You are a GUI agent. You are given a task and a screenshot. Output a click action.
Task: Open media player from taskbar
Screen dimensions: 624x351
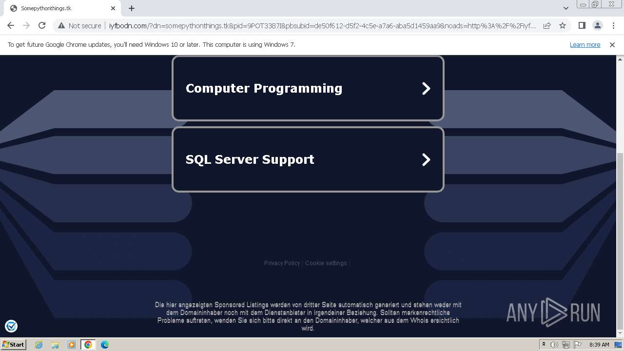72,345
